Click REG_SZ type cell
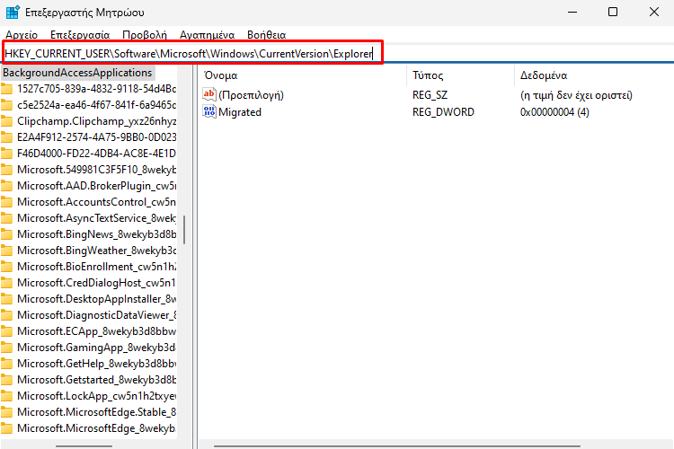 point(430,95)
